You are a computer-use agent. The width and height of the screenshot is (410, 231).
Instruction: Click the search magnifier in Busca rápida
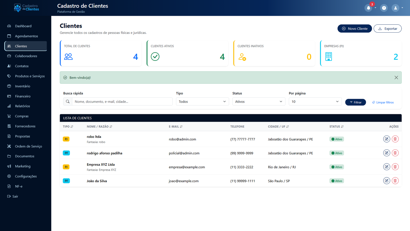tap(67, 101)
